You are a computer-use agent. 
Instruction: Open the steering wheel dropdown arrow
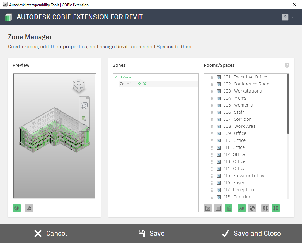tap(84, 112)
